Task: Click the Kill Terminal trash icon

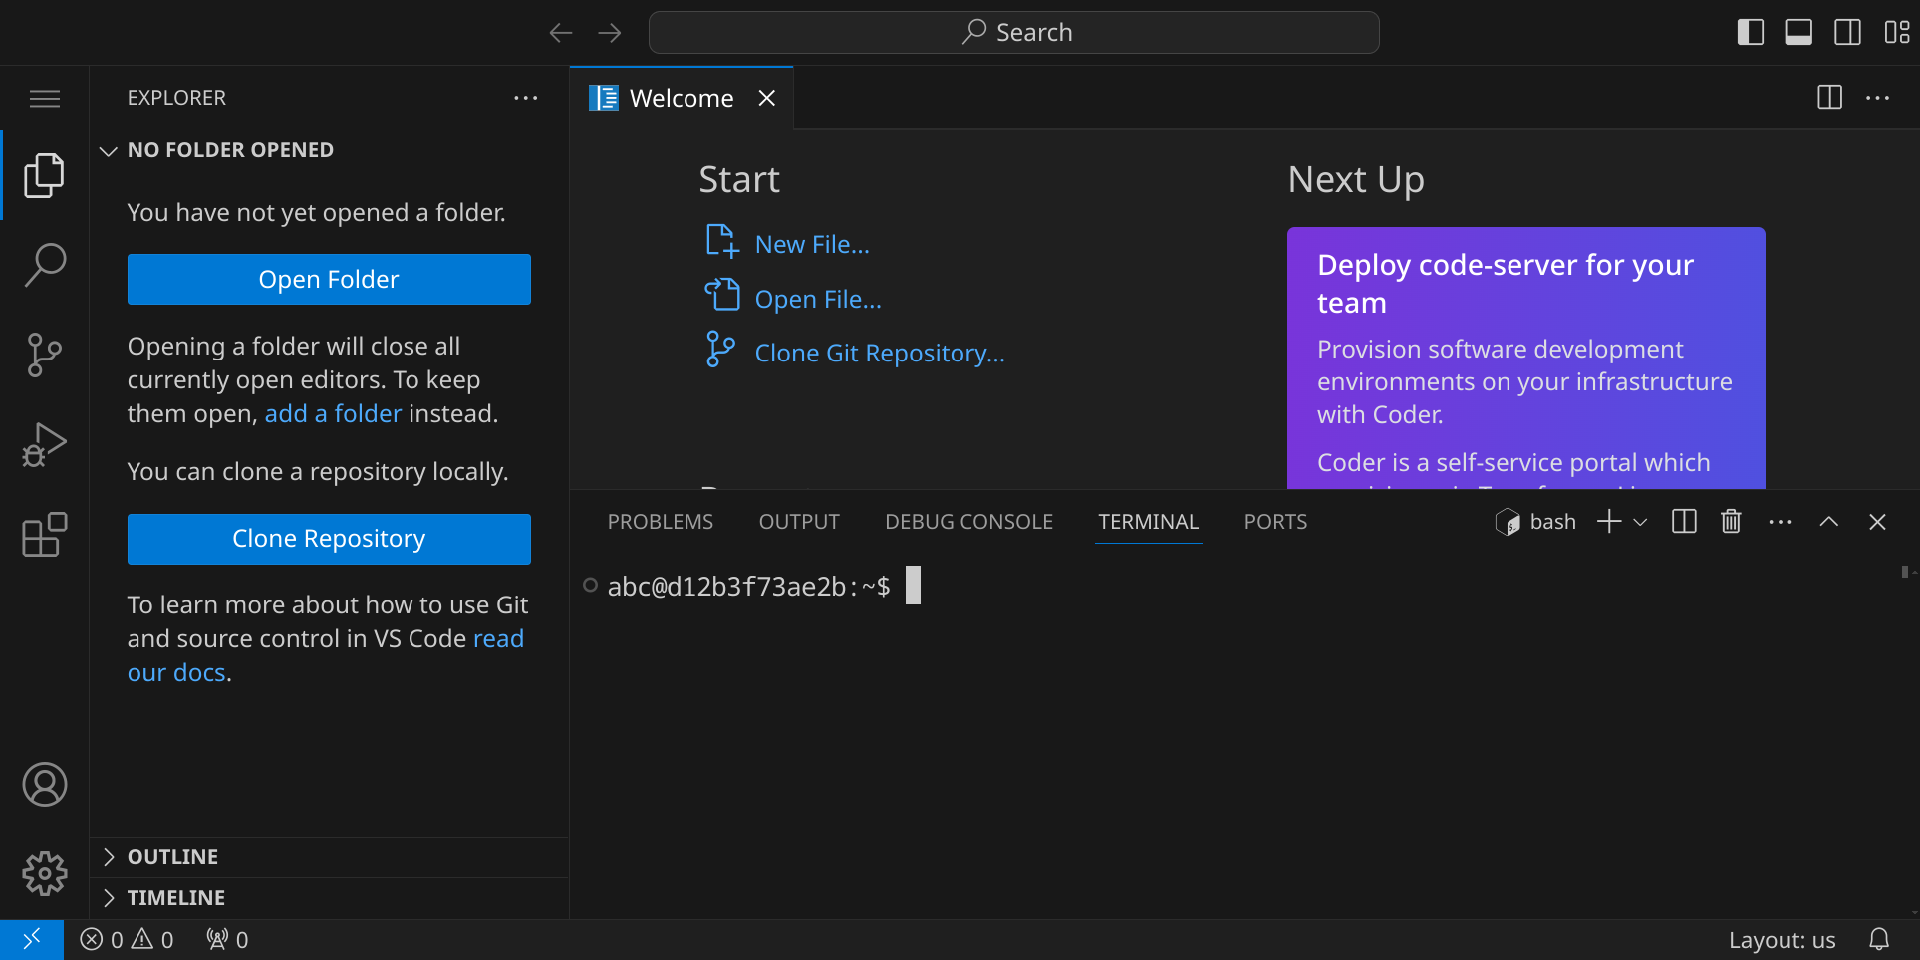Action: [1731, 522]
